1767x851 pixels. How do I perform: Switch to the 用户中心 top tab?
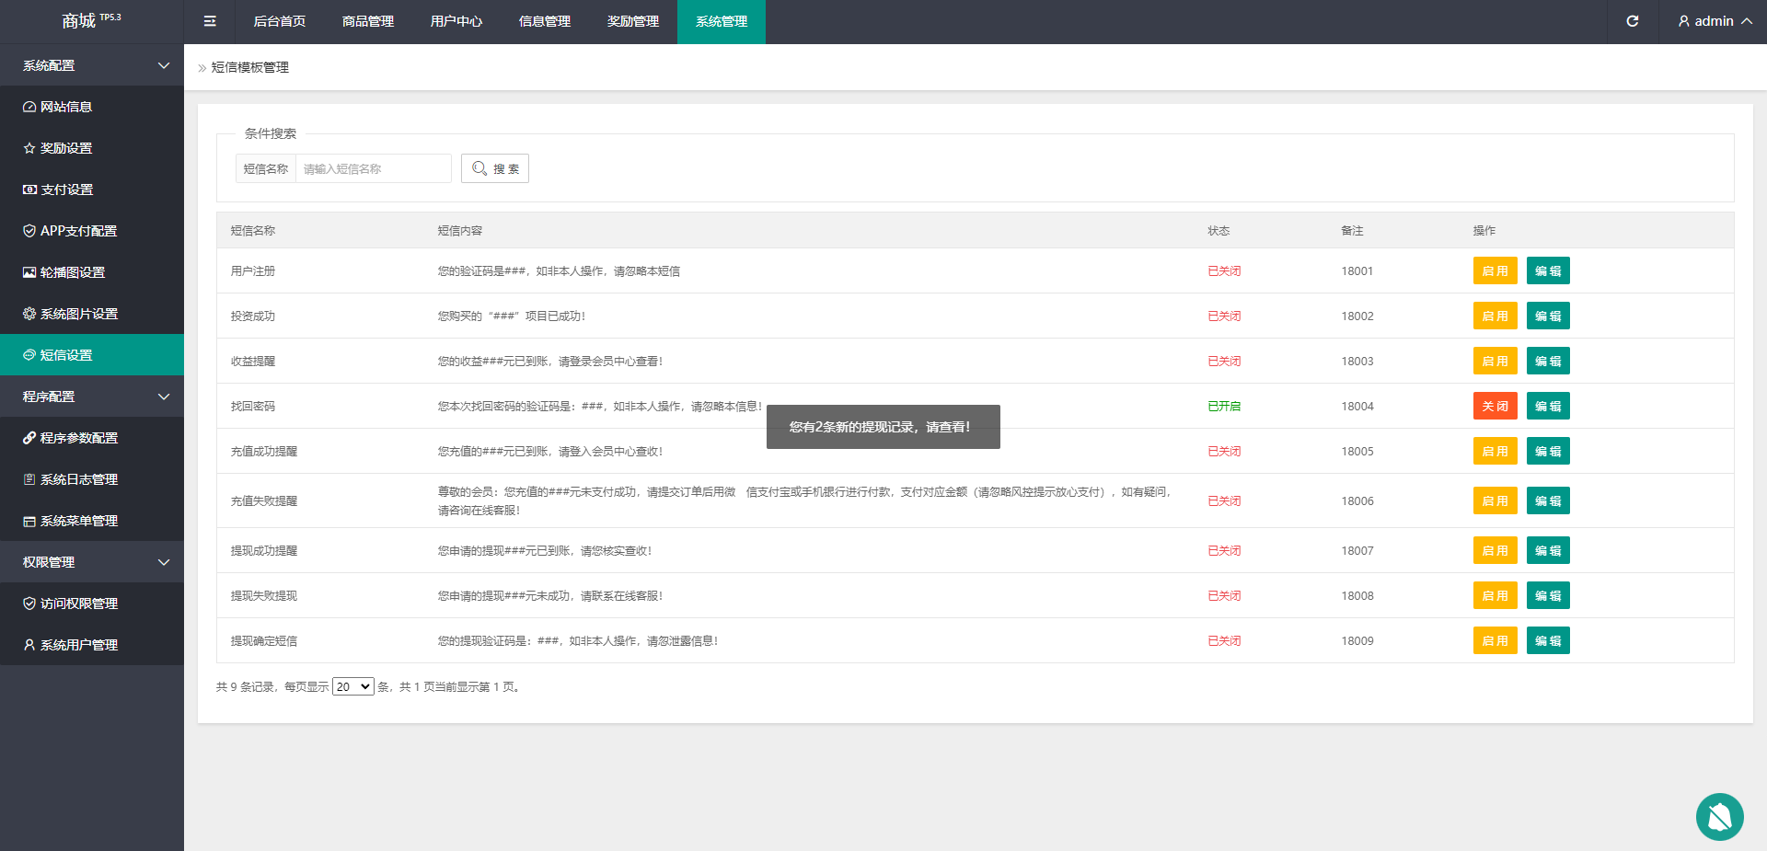[x=456, y=21]
